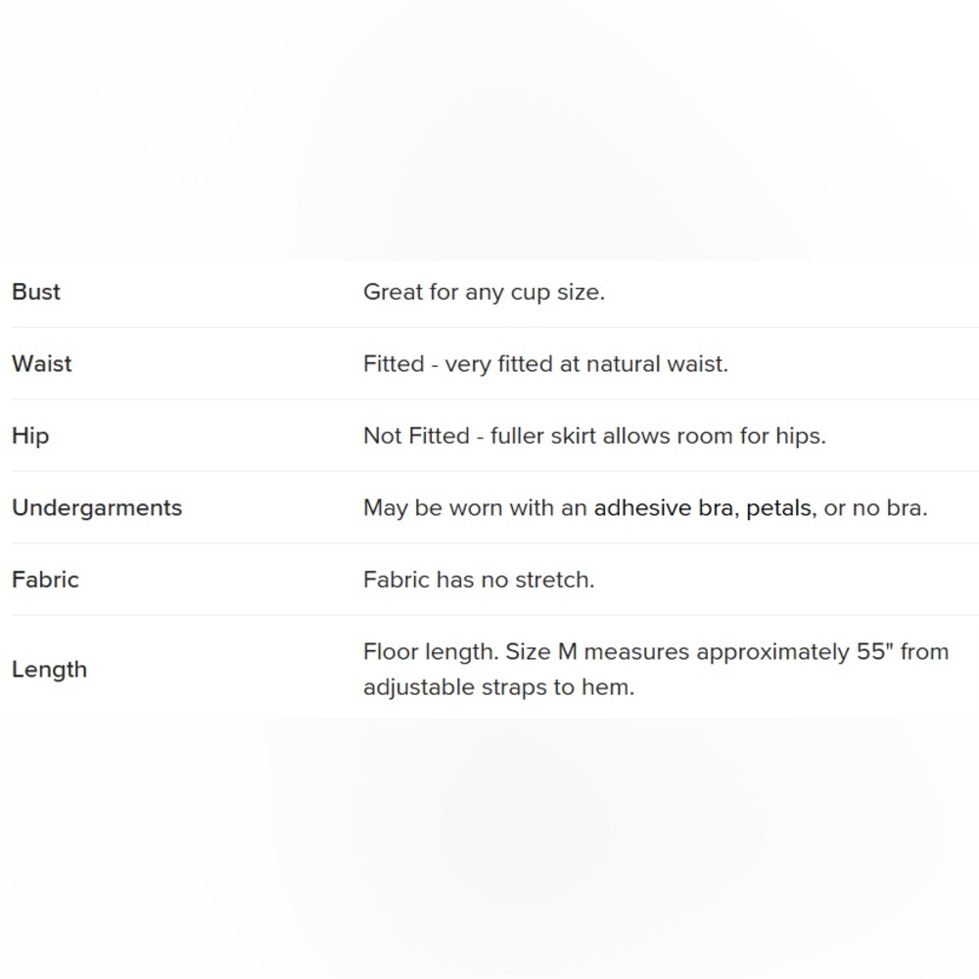Click the 'Great for any cup size' text
Image resolution: width=979 pixels, height=979 pixels.
click(484, 292)
